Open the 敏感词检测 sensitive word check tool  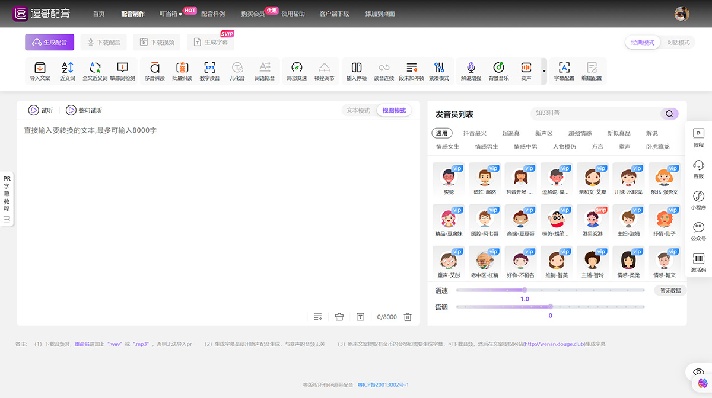122,70
